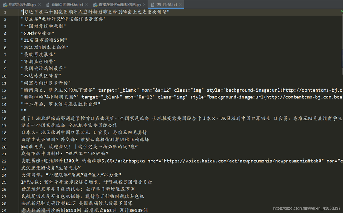Click the text "暗网简史，朋克主义的地下世界"
Image resolution: width=343 pixels, height=213 pixels.
58,90
